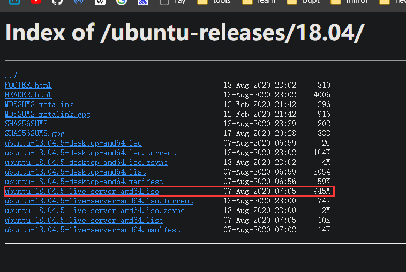This screenshot has height=272, width=406.
Task: Open HEADER.html link
Action: click(x=28, y=95)
